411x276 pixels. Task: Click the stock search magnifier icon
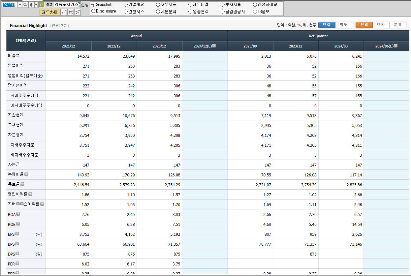[25, 5]
